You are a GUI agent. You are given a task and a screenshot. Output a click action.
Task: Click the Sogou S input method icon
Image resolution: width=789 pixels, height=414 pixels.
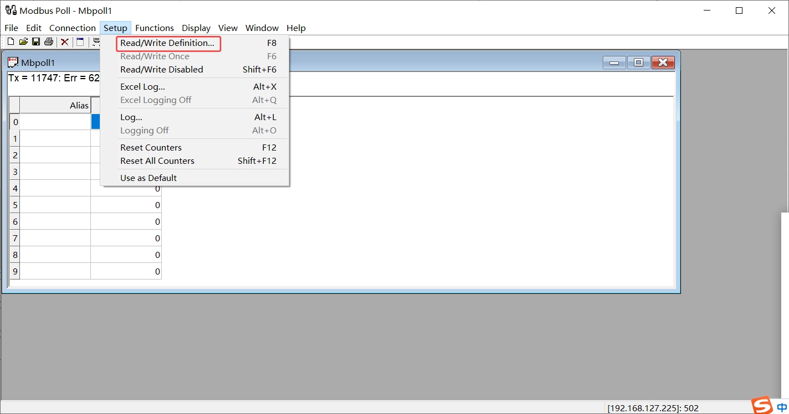tap(762, 405)
